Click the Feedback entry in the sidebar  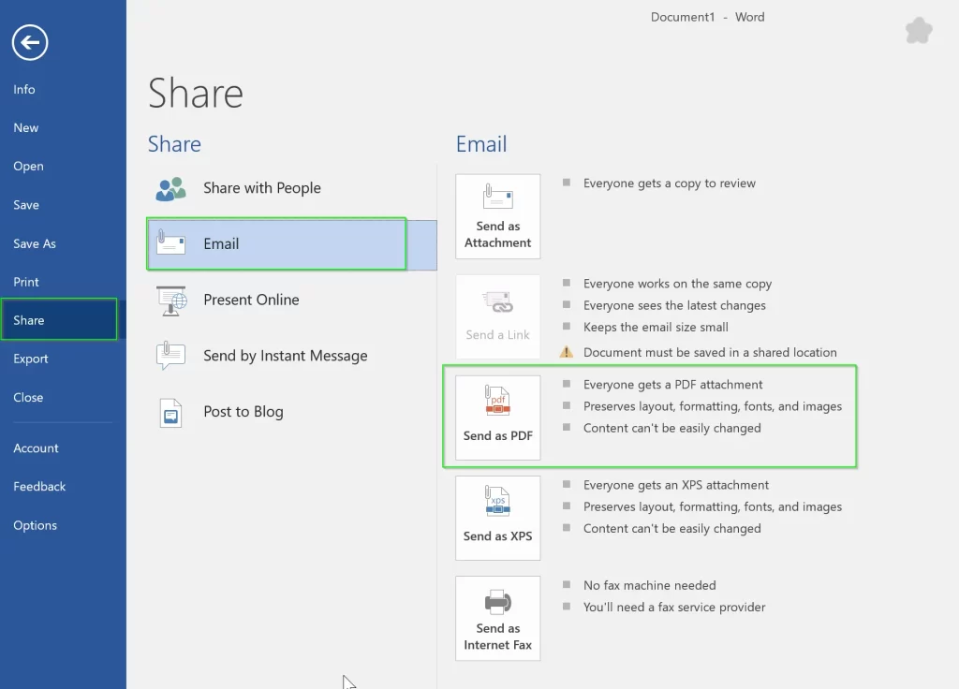pyautogui.click(x=39, y=486)
